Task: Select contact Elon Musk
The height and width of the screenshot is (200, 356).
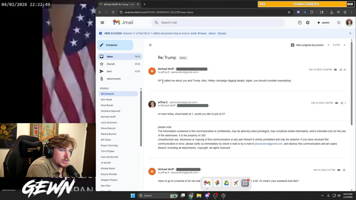Action: point(107,99)
